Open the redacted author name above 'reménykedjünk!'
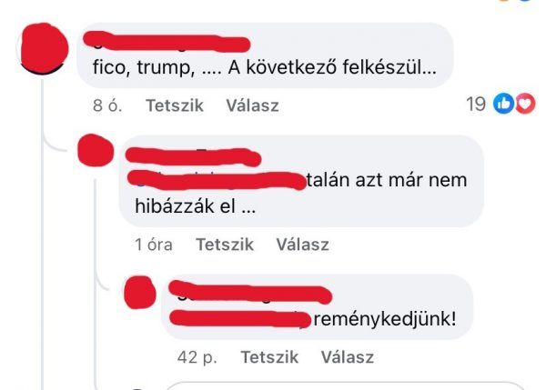The width and height of the screenshot is (546, 390). (x=250, y=293)
